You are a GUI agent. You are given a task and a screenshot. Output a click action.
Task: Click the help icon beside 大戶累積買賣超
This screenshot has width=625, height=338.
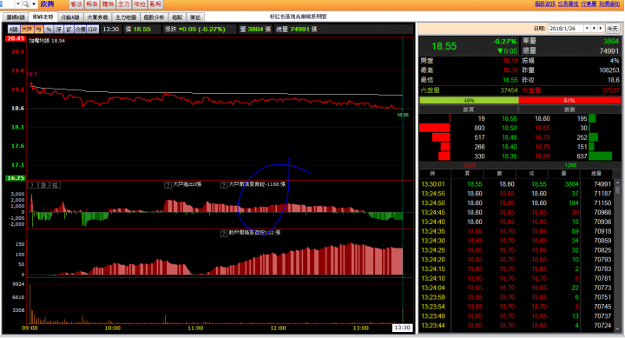224,185
